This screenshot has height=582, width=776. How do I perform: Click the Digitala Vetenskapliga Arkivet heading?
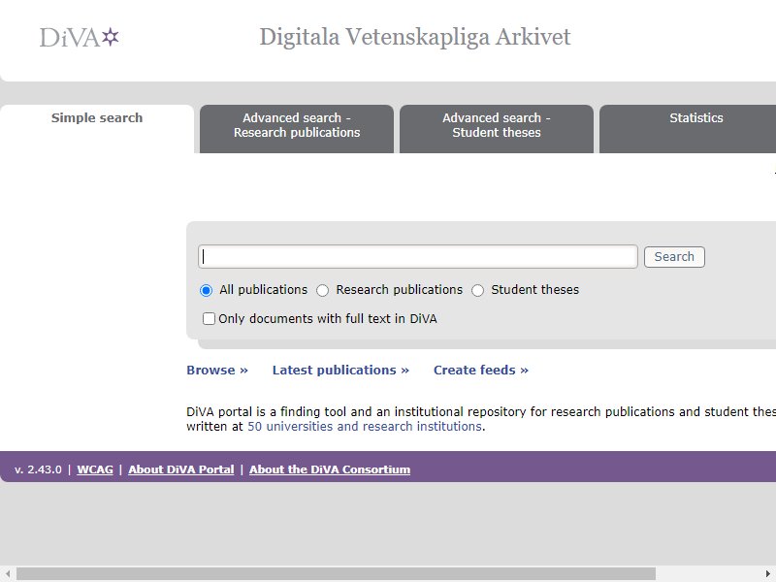click(415, 37)
